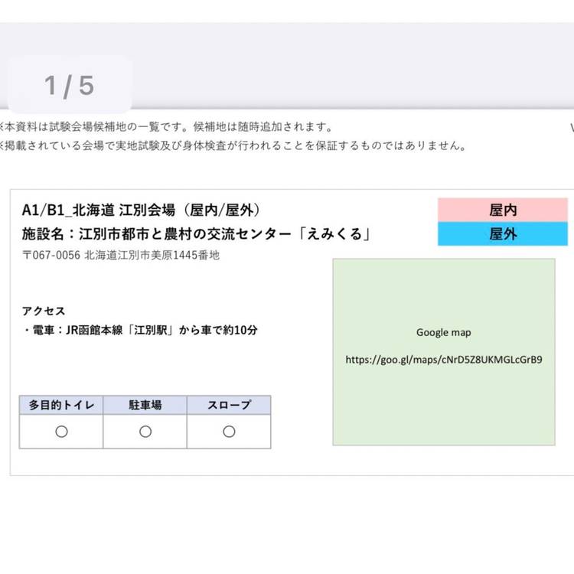Click the A1/B1_北海道 江別会場 title
This screenshot has width=574, height=574.
pyautogui.click(x=142, y=210)
